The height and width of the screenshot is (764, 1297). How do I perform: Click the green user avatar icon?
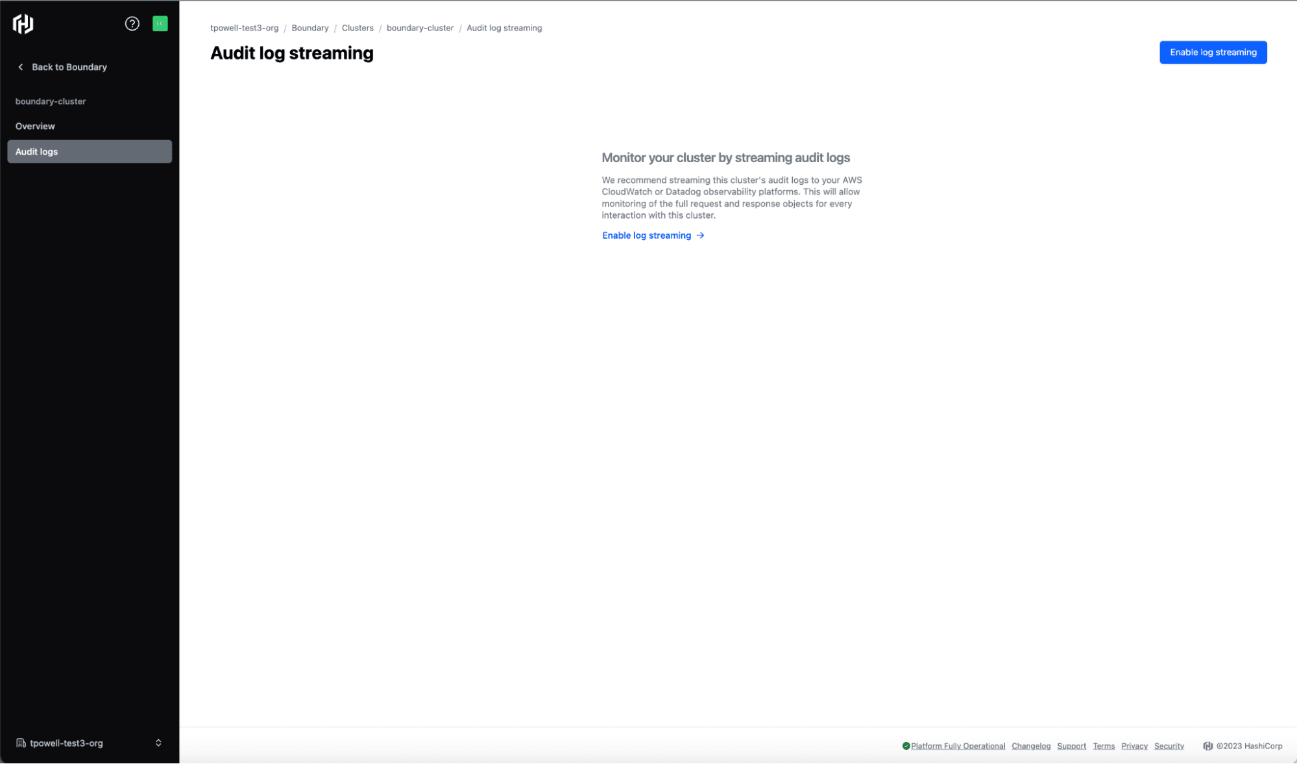click(160, 23)
